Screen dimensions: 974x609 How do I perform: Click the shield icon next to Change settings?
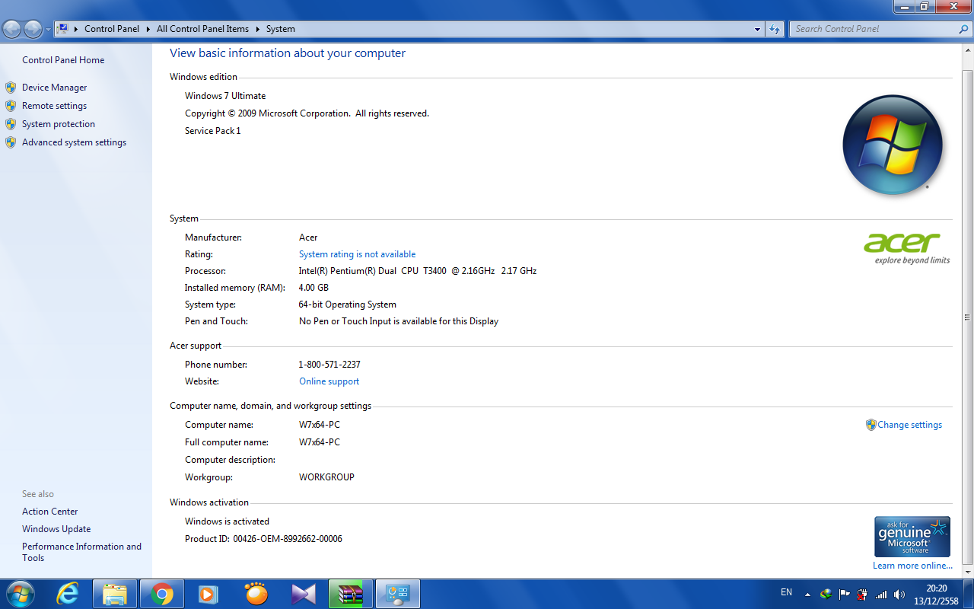871,425
